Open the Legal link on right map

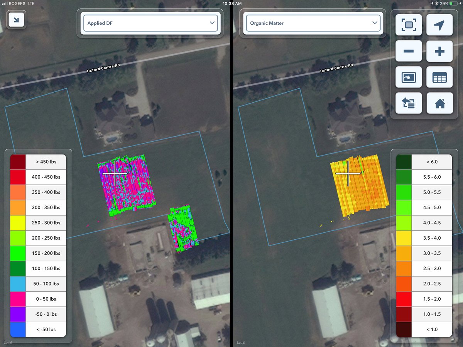point(241,342)
